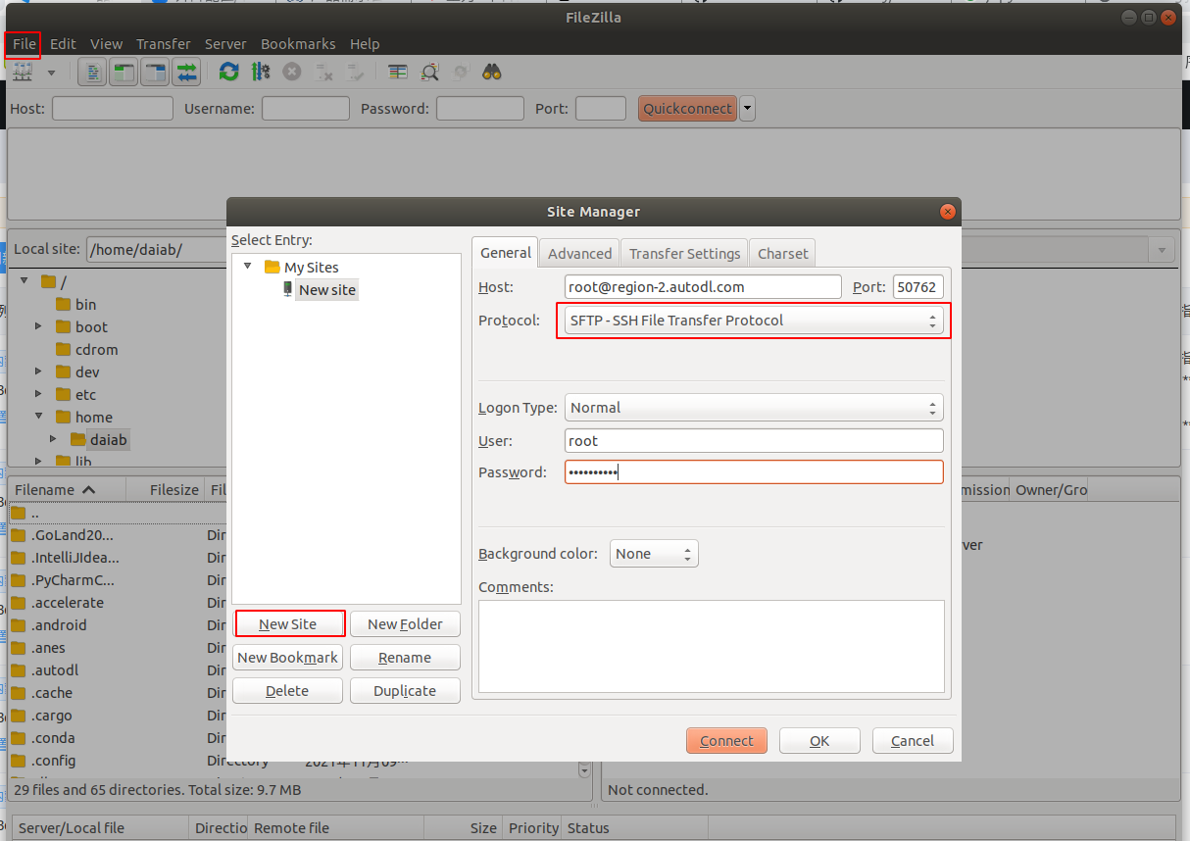Screen dimensions: 1190x841
Task: Open directory listing filters icon
Action: click(x=397, y=73)
